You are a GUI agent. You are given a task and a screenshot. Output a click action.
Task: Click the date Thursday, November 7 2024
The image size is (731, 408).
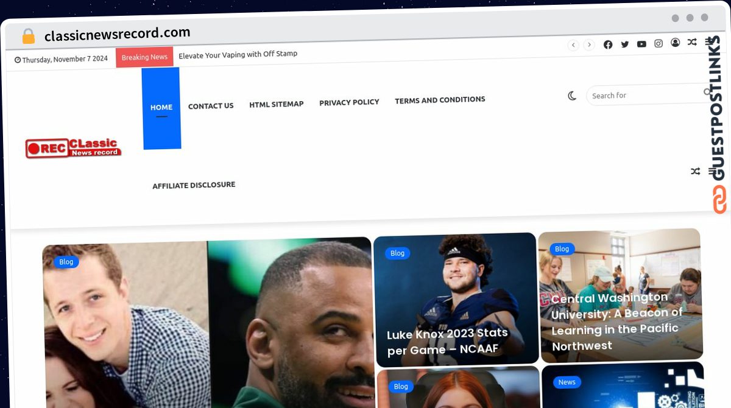click(62, 60)
